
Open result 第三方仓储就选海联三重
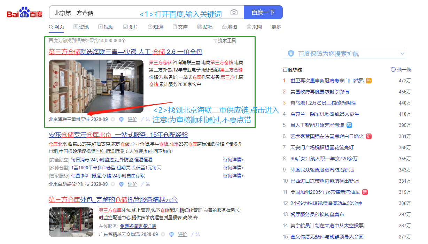tap(125, 52)
